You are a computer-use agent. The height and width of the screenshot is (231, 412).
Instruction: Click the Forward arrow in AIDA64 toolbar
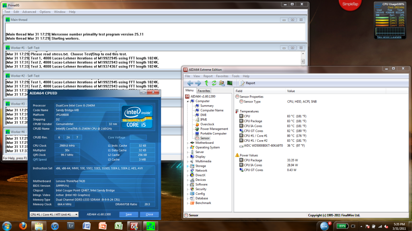click(x=198, y=83)
